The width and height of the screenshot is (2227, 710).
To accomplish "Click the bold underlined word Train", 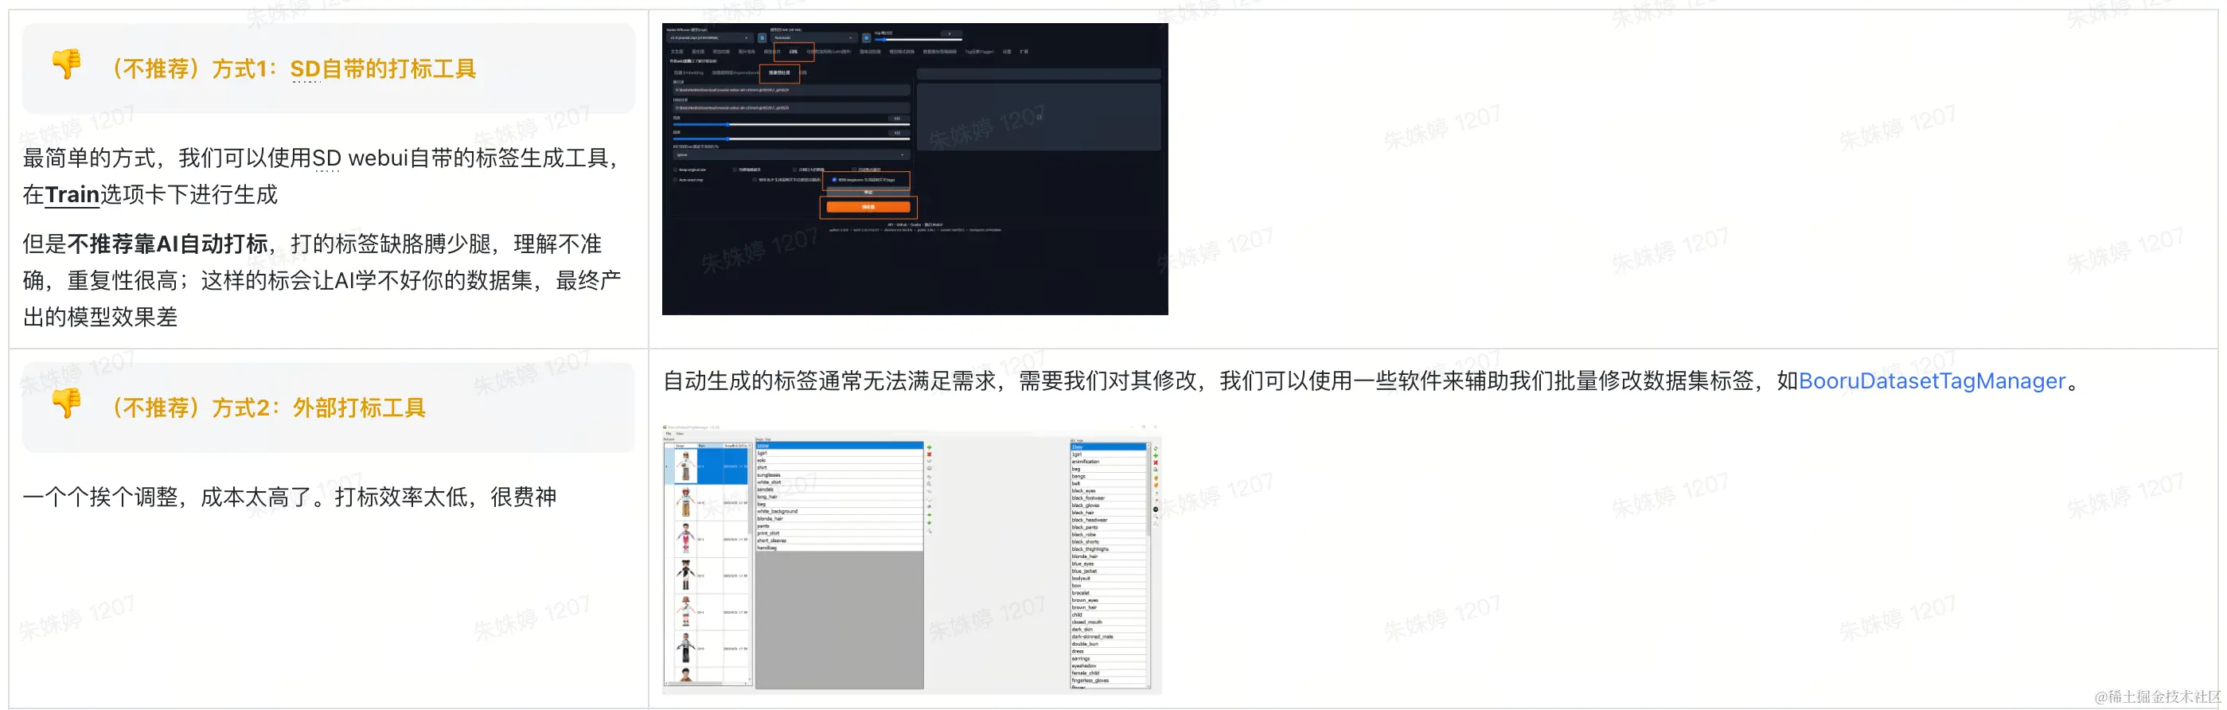I will 72,194.
